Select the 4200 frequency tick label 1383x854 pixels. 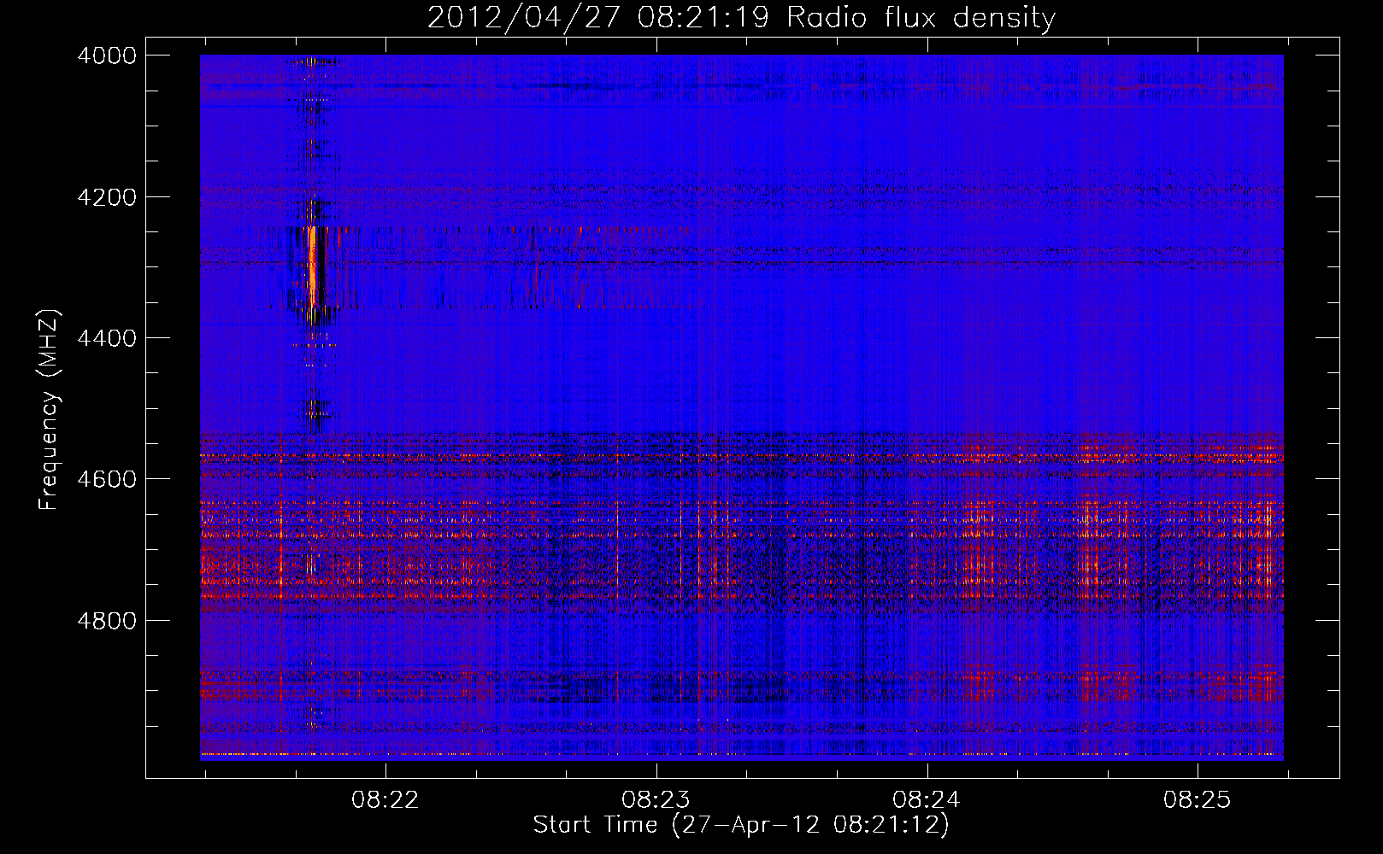(x=107, y=197)
